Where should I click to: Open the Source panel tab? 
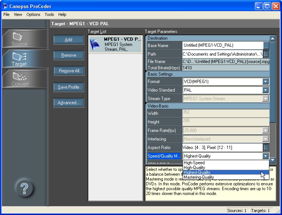(x=24, y=39)
